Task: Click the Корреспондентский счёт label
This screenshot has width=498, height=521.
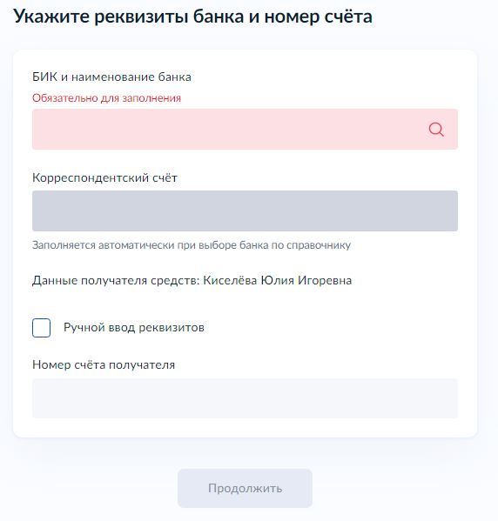Action: coord(104,177)
